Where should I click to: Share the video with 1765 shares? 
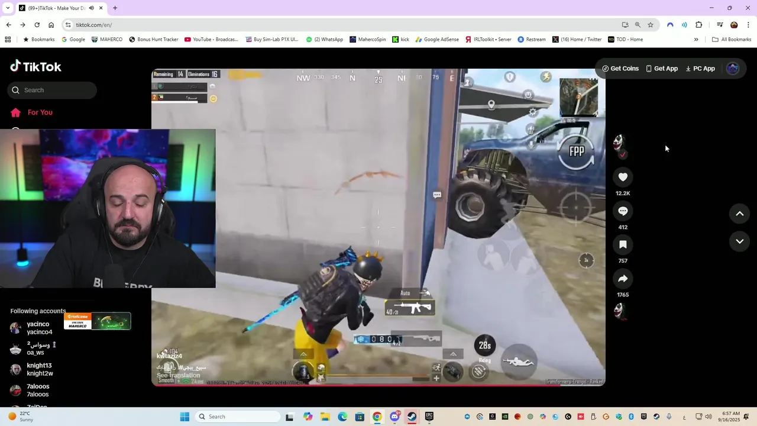click(x=623, y=278)
